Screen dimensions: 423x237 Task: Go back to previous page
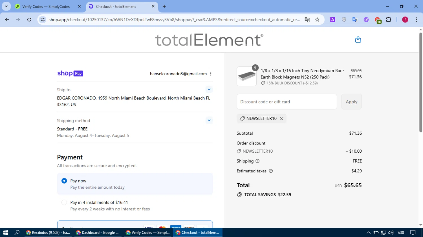point(7,20)
